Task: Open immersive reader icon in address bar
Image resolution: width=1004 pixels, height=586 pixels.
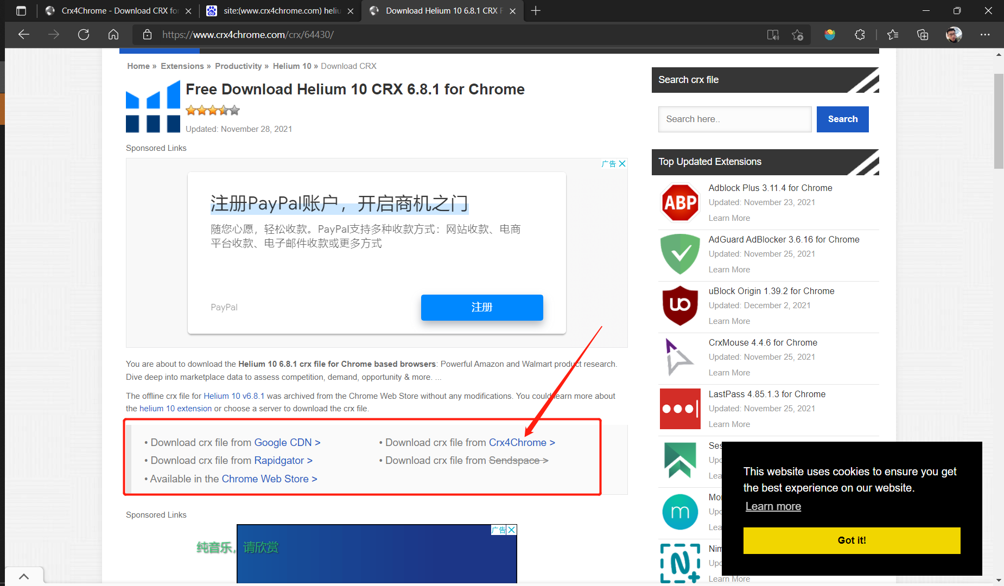Action: point(773,35)
